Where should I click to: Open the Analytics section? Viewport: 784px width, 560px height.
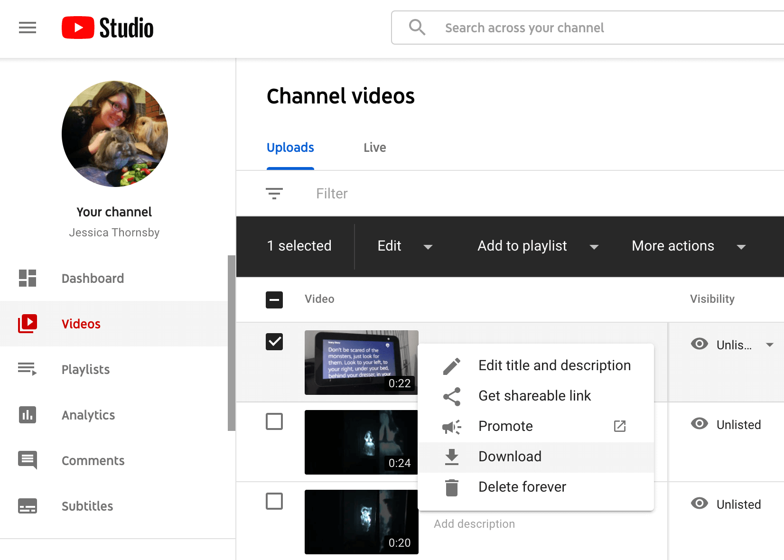(x=88, y=415)
